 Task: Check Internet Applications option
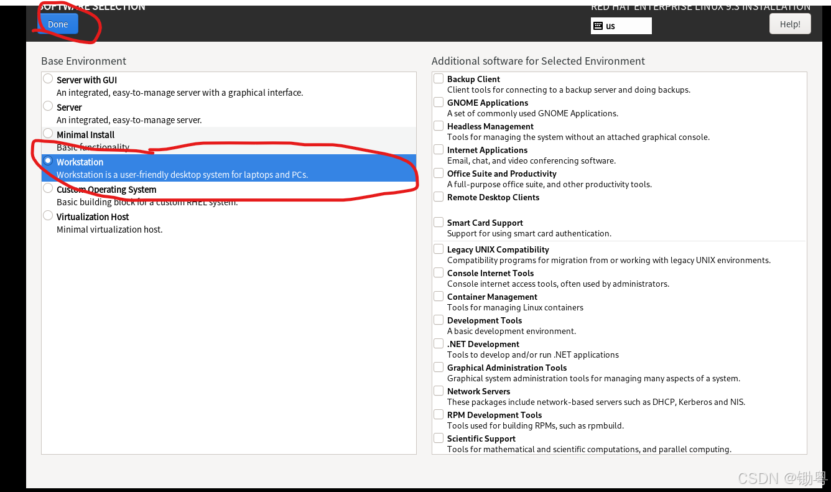pos(439,149)
